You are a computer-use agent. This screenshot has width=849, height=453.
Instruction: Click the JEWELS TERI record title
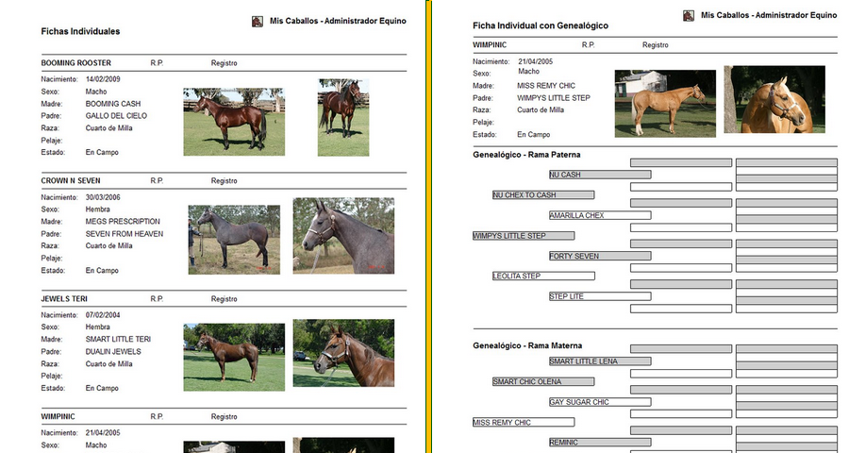coord(64,298)
